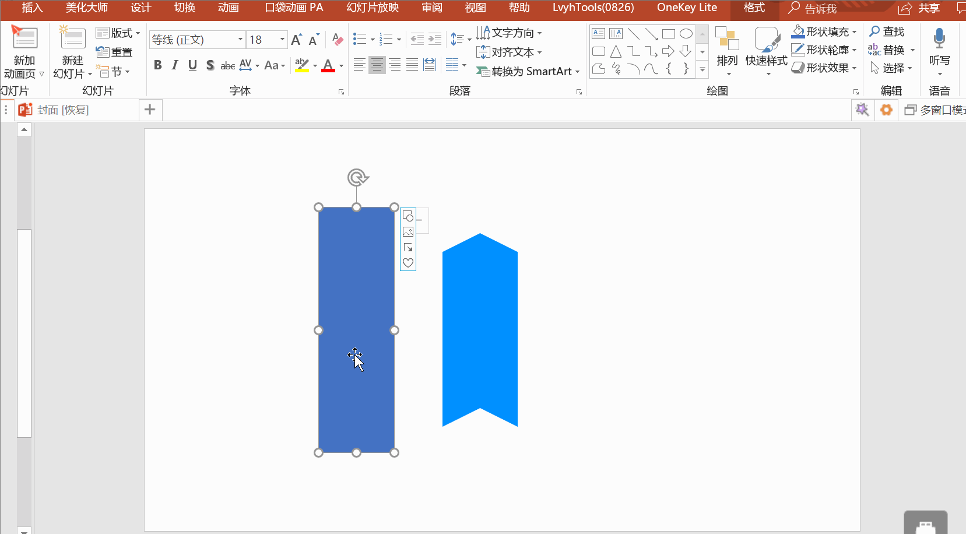This screenshot has height=534, width=966.
Task: Switch to the 设计 design tab
Action: 141,8
